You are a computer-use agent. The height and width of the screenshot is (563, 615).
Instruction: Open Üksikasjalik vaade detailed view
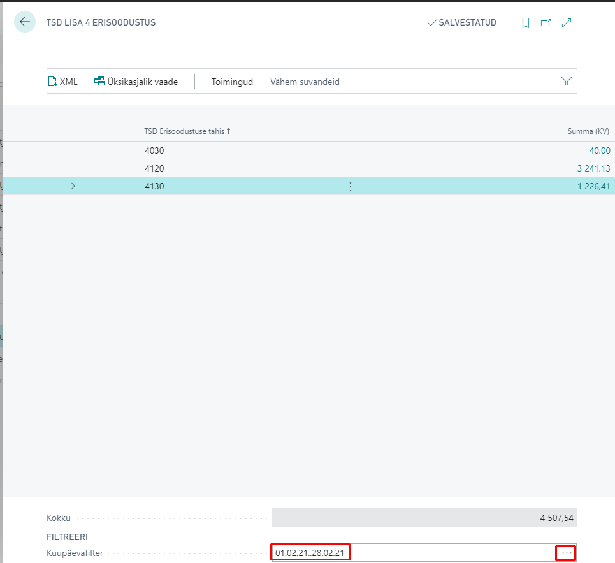(x=136, y=82)
